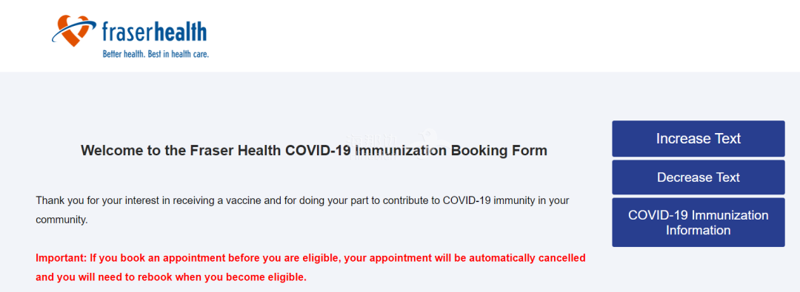Open COVID-19 Immunization Information

coord(699,223)
